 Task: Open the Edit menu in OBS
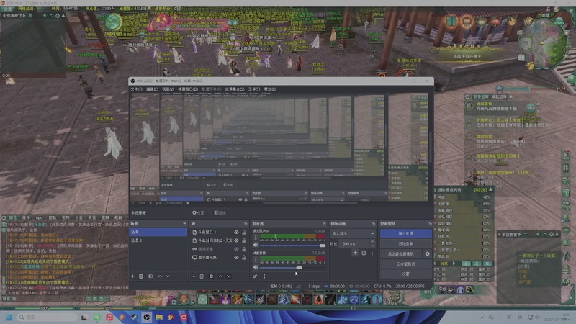point(152,89)
